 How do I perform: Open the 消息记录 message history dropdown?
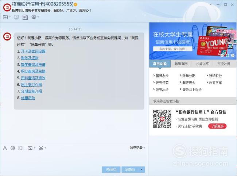point(137,148)
